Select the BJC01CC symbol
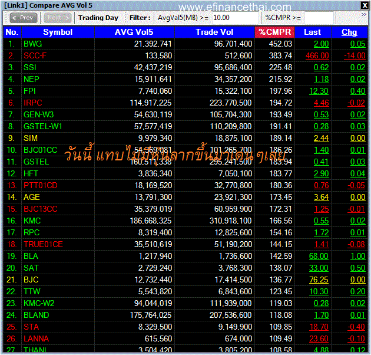371x355 pixels. pos(41,150)
